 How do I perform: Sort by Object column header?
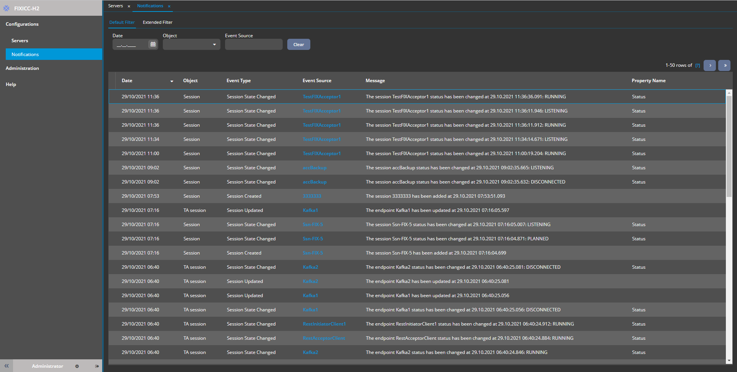(190, 81)
